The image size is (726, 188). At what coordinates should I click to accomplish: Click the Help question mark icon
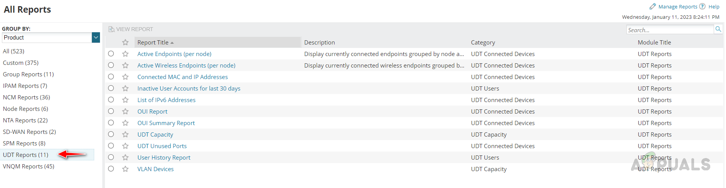click(702, 7)
